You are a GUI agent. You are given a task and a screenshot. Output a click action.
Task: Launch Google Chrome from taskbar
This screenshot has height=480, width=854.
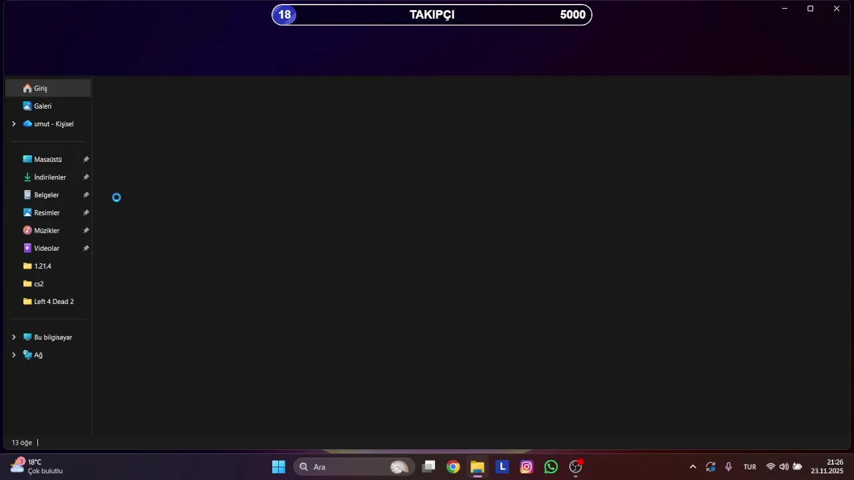click(453, 467)
